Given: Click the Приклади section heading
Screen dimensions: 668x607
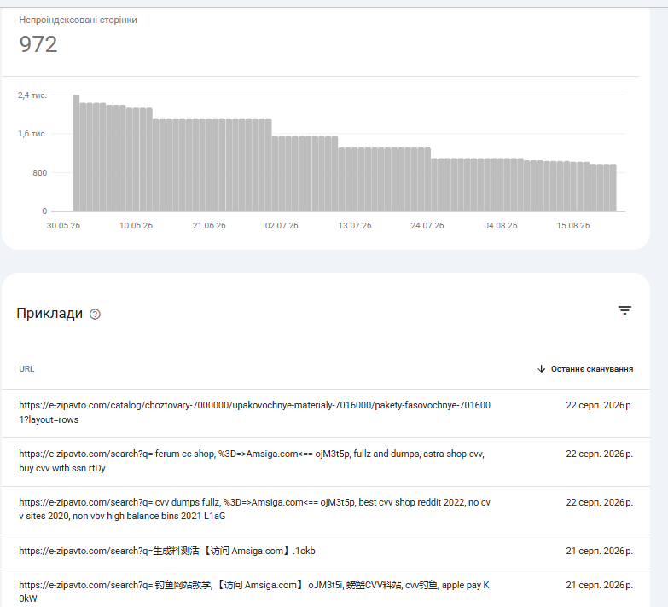Looking at the screenshot, I should 49,313.
